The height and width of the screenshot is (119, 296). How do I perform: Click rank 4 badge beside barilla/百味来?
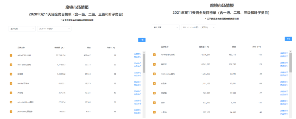click(11, 83)
